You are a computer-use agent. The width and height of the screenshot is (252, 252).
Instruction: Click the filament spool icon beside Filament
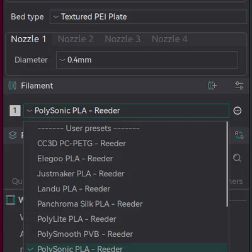tap(13, 86)
